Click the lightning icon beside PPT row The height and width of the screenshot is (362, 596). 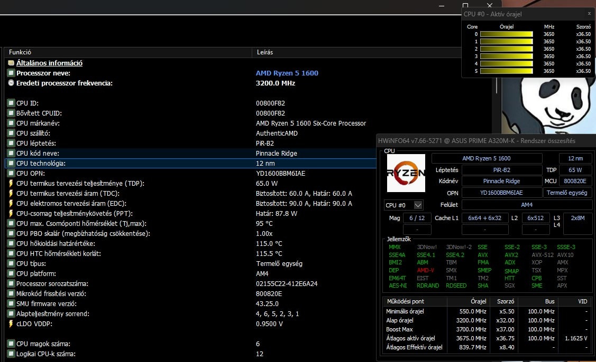tap(11, 213)
